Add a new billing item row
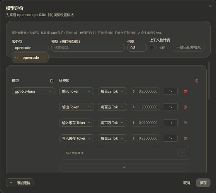The image size is (216, 193). click(124, 168)
